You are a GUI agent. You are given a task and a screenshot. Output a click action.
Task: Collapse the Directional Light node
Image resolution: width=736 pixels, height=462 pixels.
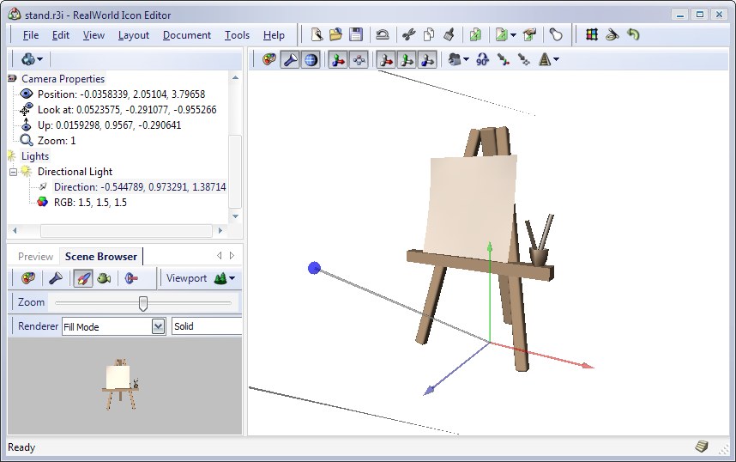(x=13, y=172)
